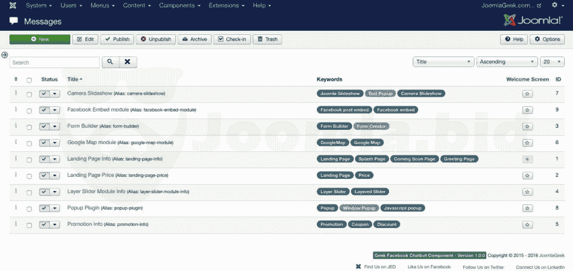Click the drag handle of Google Map module row

click(16, 143)
